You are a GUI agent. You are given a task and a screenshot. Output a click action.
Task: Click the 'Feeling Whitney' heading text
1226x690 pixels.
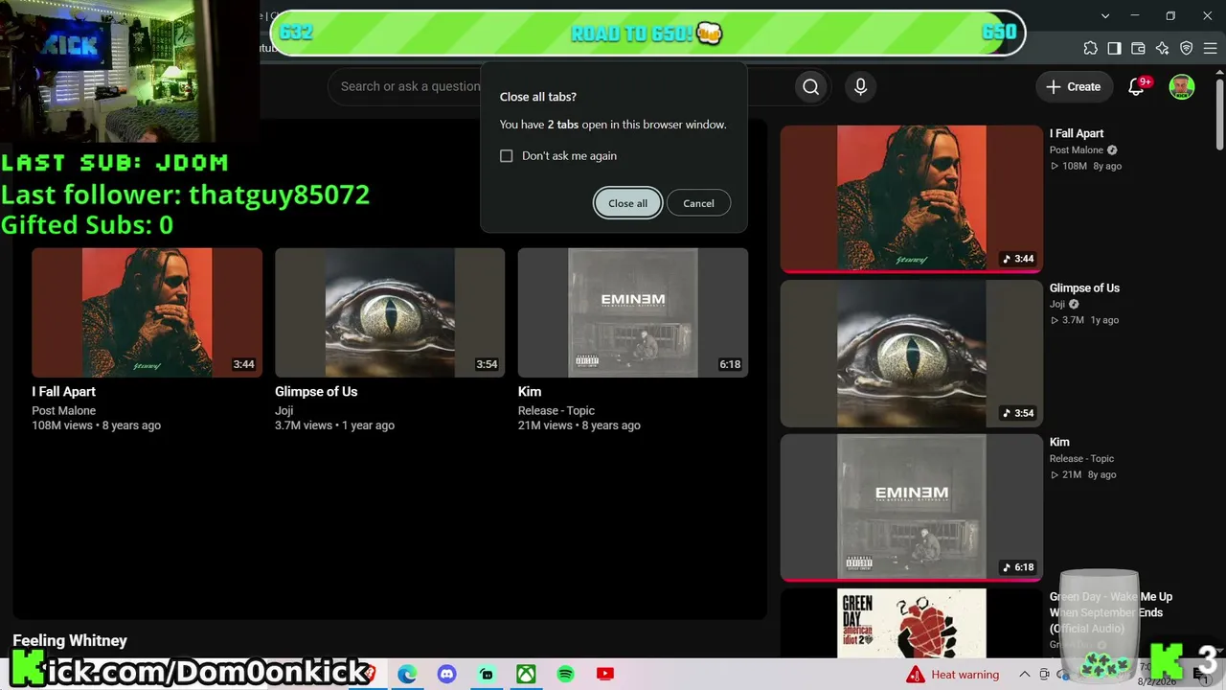click(70, 640)
